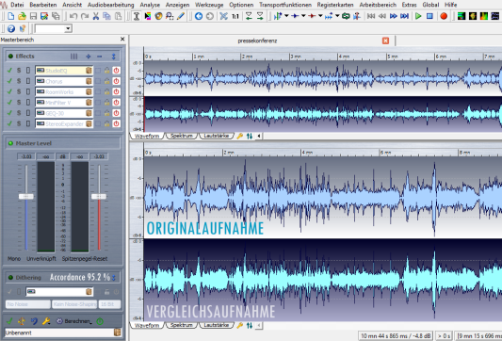Jump to the end with the skip button

(405, 16)
